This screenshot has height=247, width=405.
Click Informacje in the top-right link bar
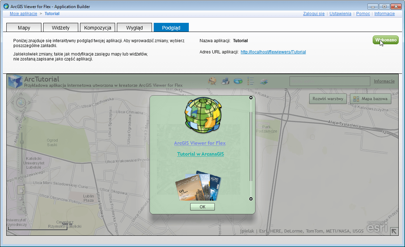[385, 14]
